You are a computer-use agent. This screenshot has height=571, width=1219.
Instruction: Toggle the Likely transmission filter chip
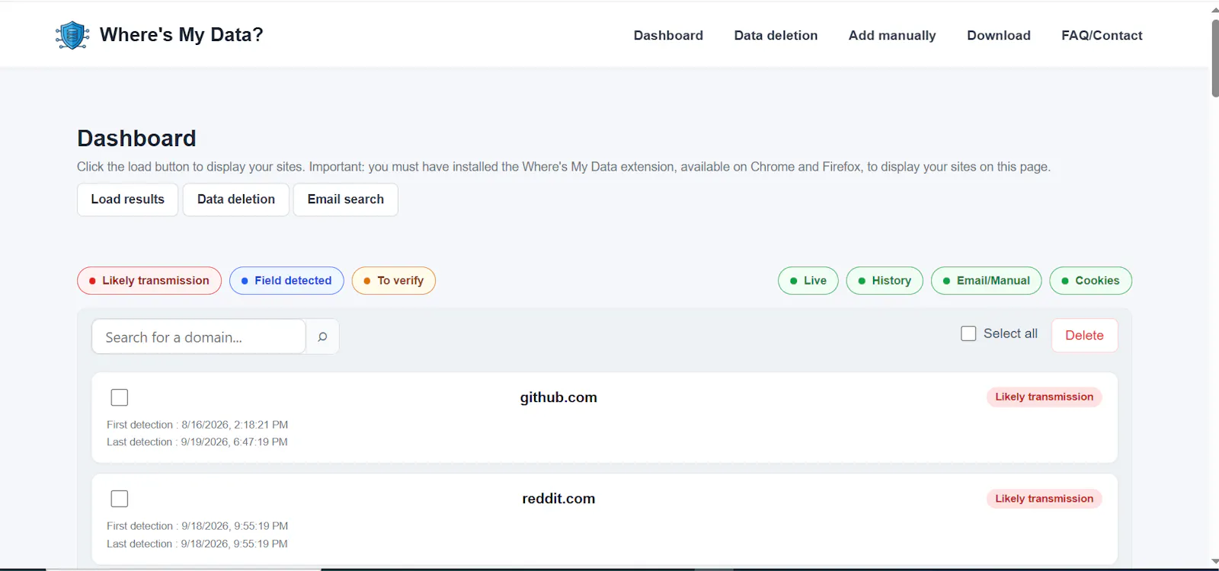pyautogui.click(x=149, y=280)
